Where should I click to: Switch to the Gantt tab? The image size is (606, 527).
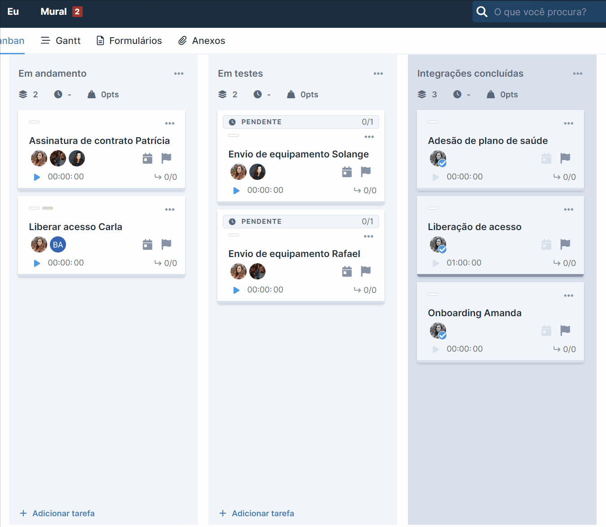61,41
